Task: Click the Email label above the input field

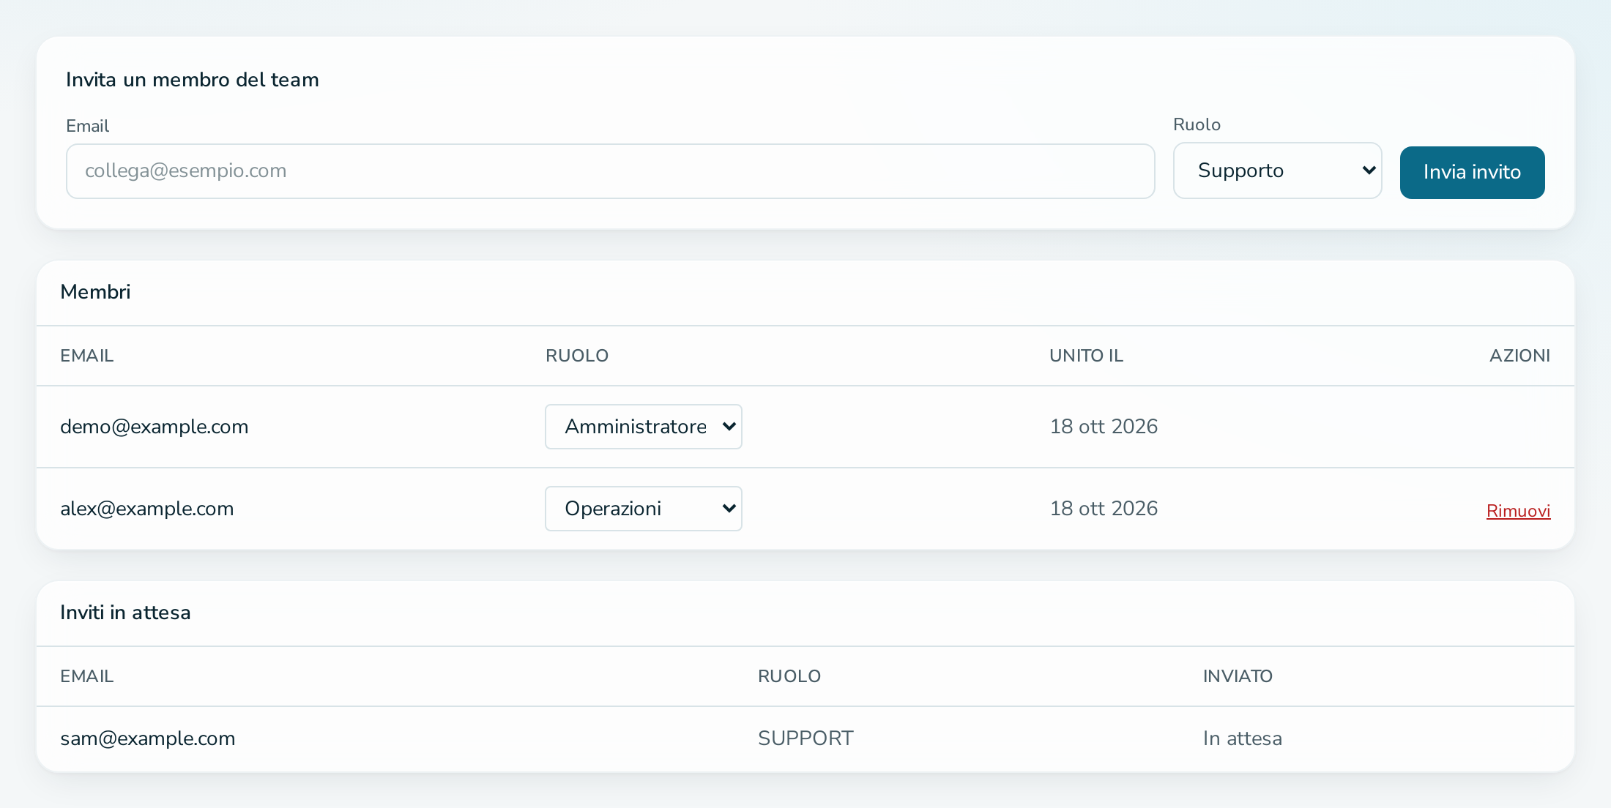Action: tap(87, 126)
